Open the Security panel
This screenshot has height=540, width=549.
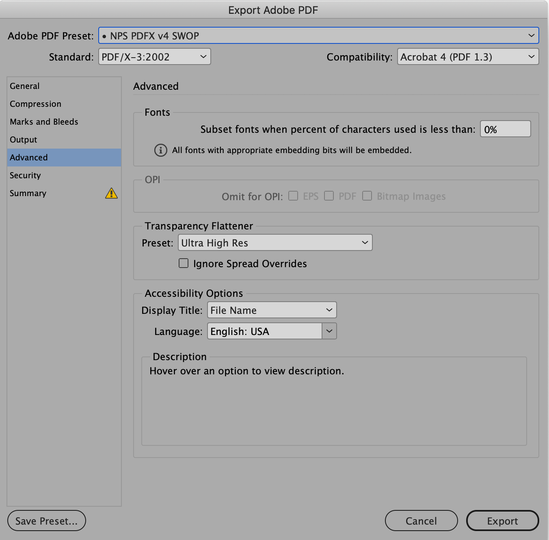tap(25, 175)
